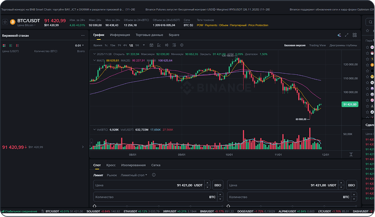The height and width of the screenshot is (217, 375).
Task: Open the Лимитный стоп order type dropdown
Action: 134,175
